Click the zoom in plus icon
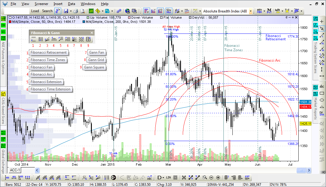Screen dimensions: 326x187 (218, 178)
